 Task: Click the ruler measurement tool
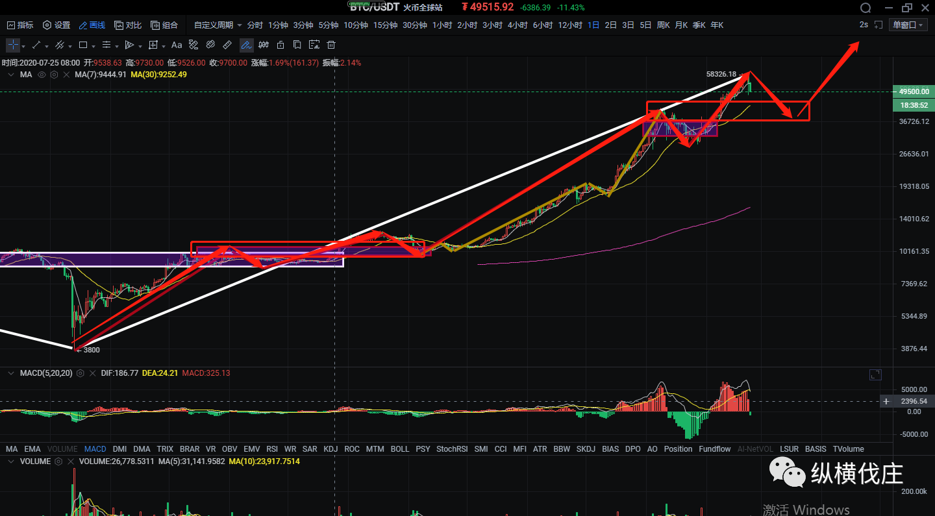(x=227, y=45)
